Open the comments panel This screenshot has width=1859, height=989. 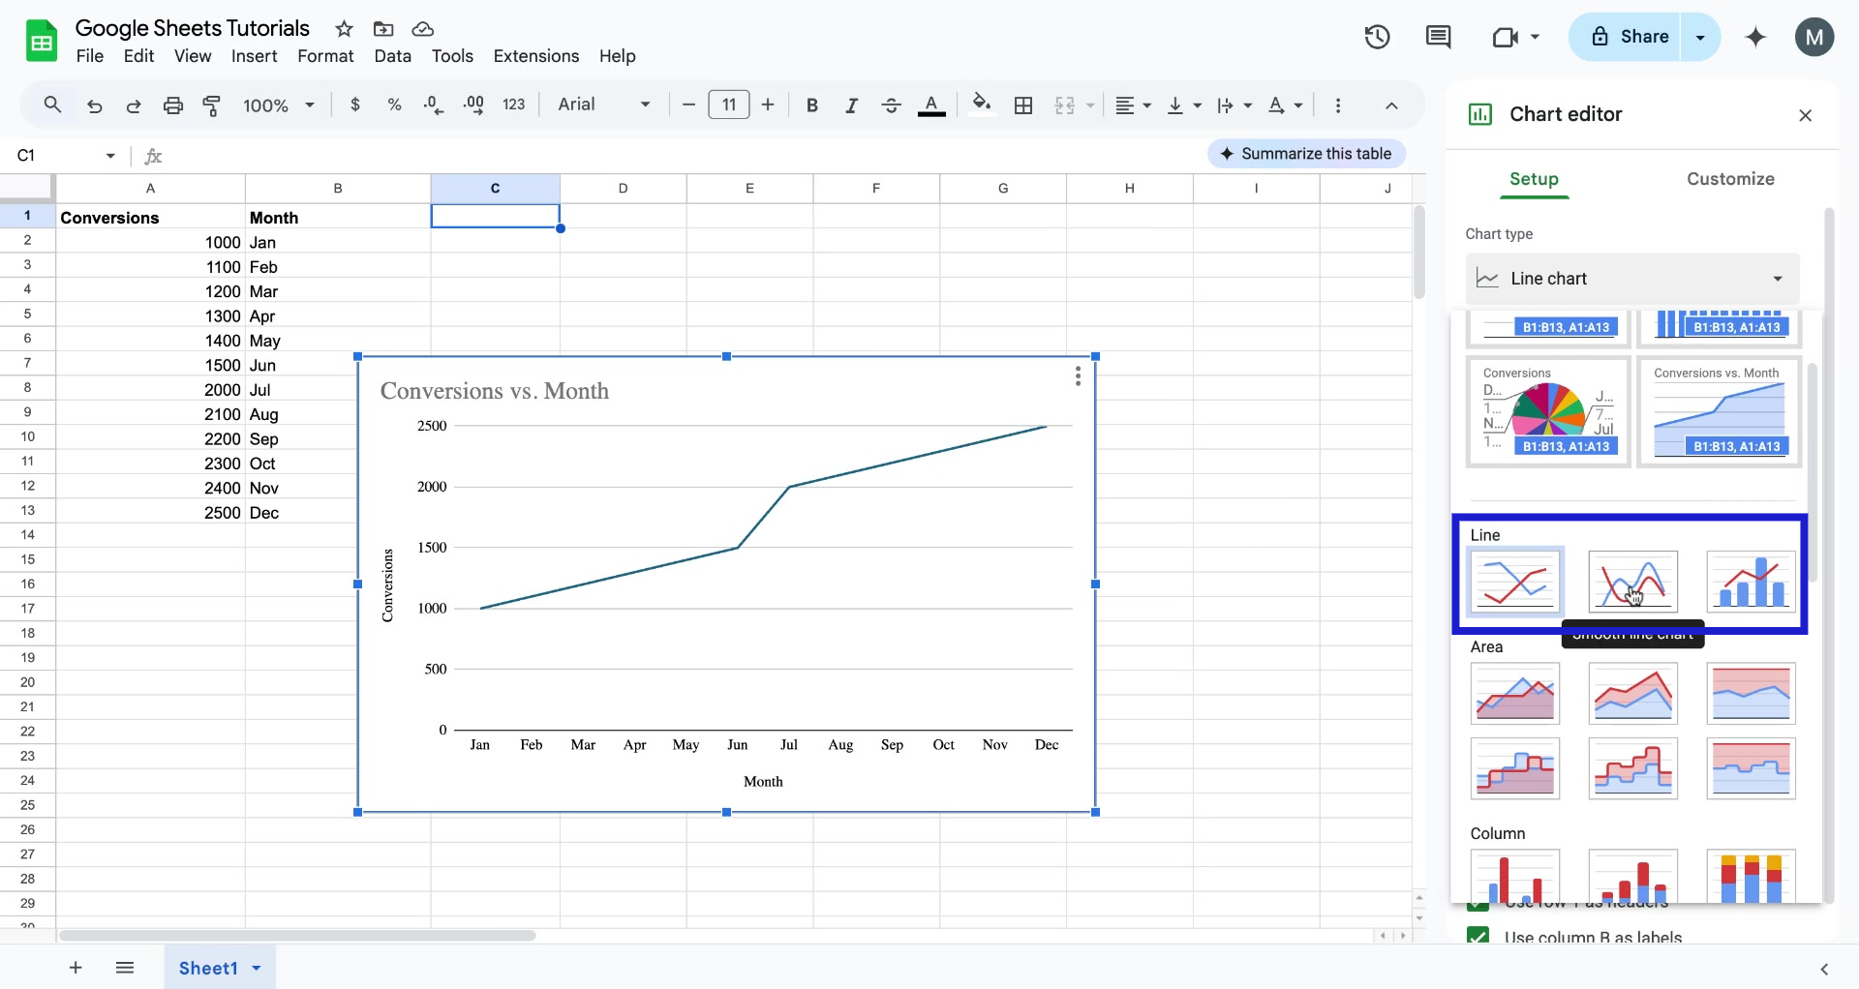click(x=1438, y=37)
